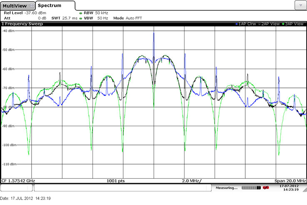Click the measuring progress bar

point(250,188)
